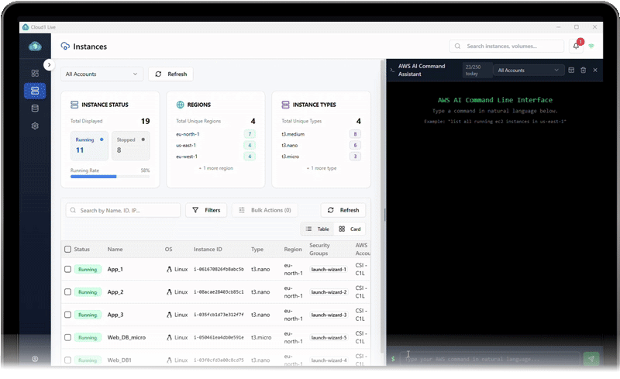The width and height of the screenshot is (620, 379).
Task: Click the eu-north-1 region count badge
Action: [250, 134]
